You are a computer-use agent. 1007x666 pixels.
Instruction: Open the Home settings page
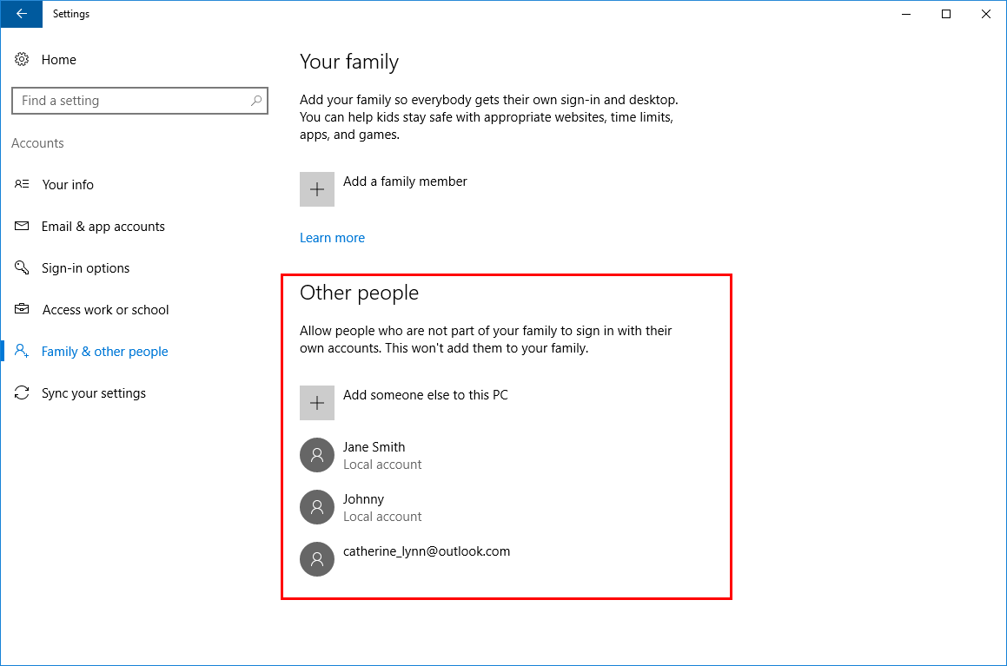[59, 60]
